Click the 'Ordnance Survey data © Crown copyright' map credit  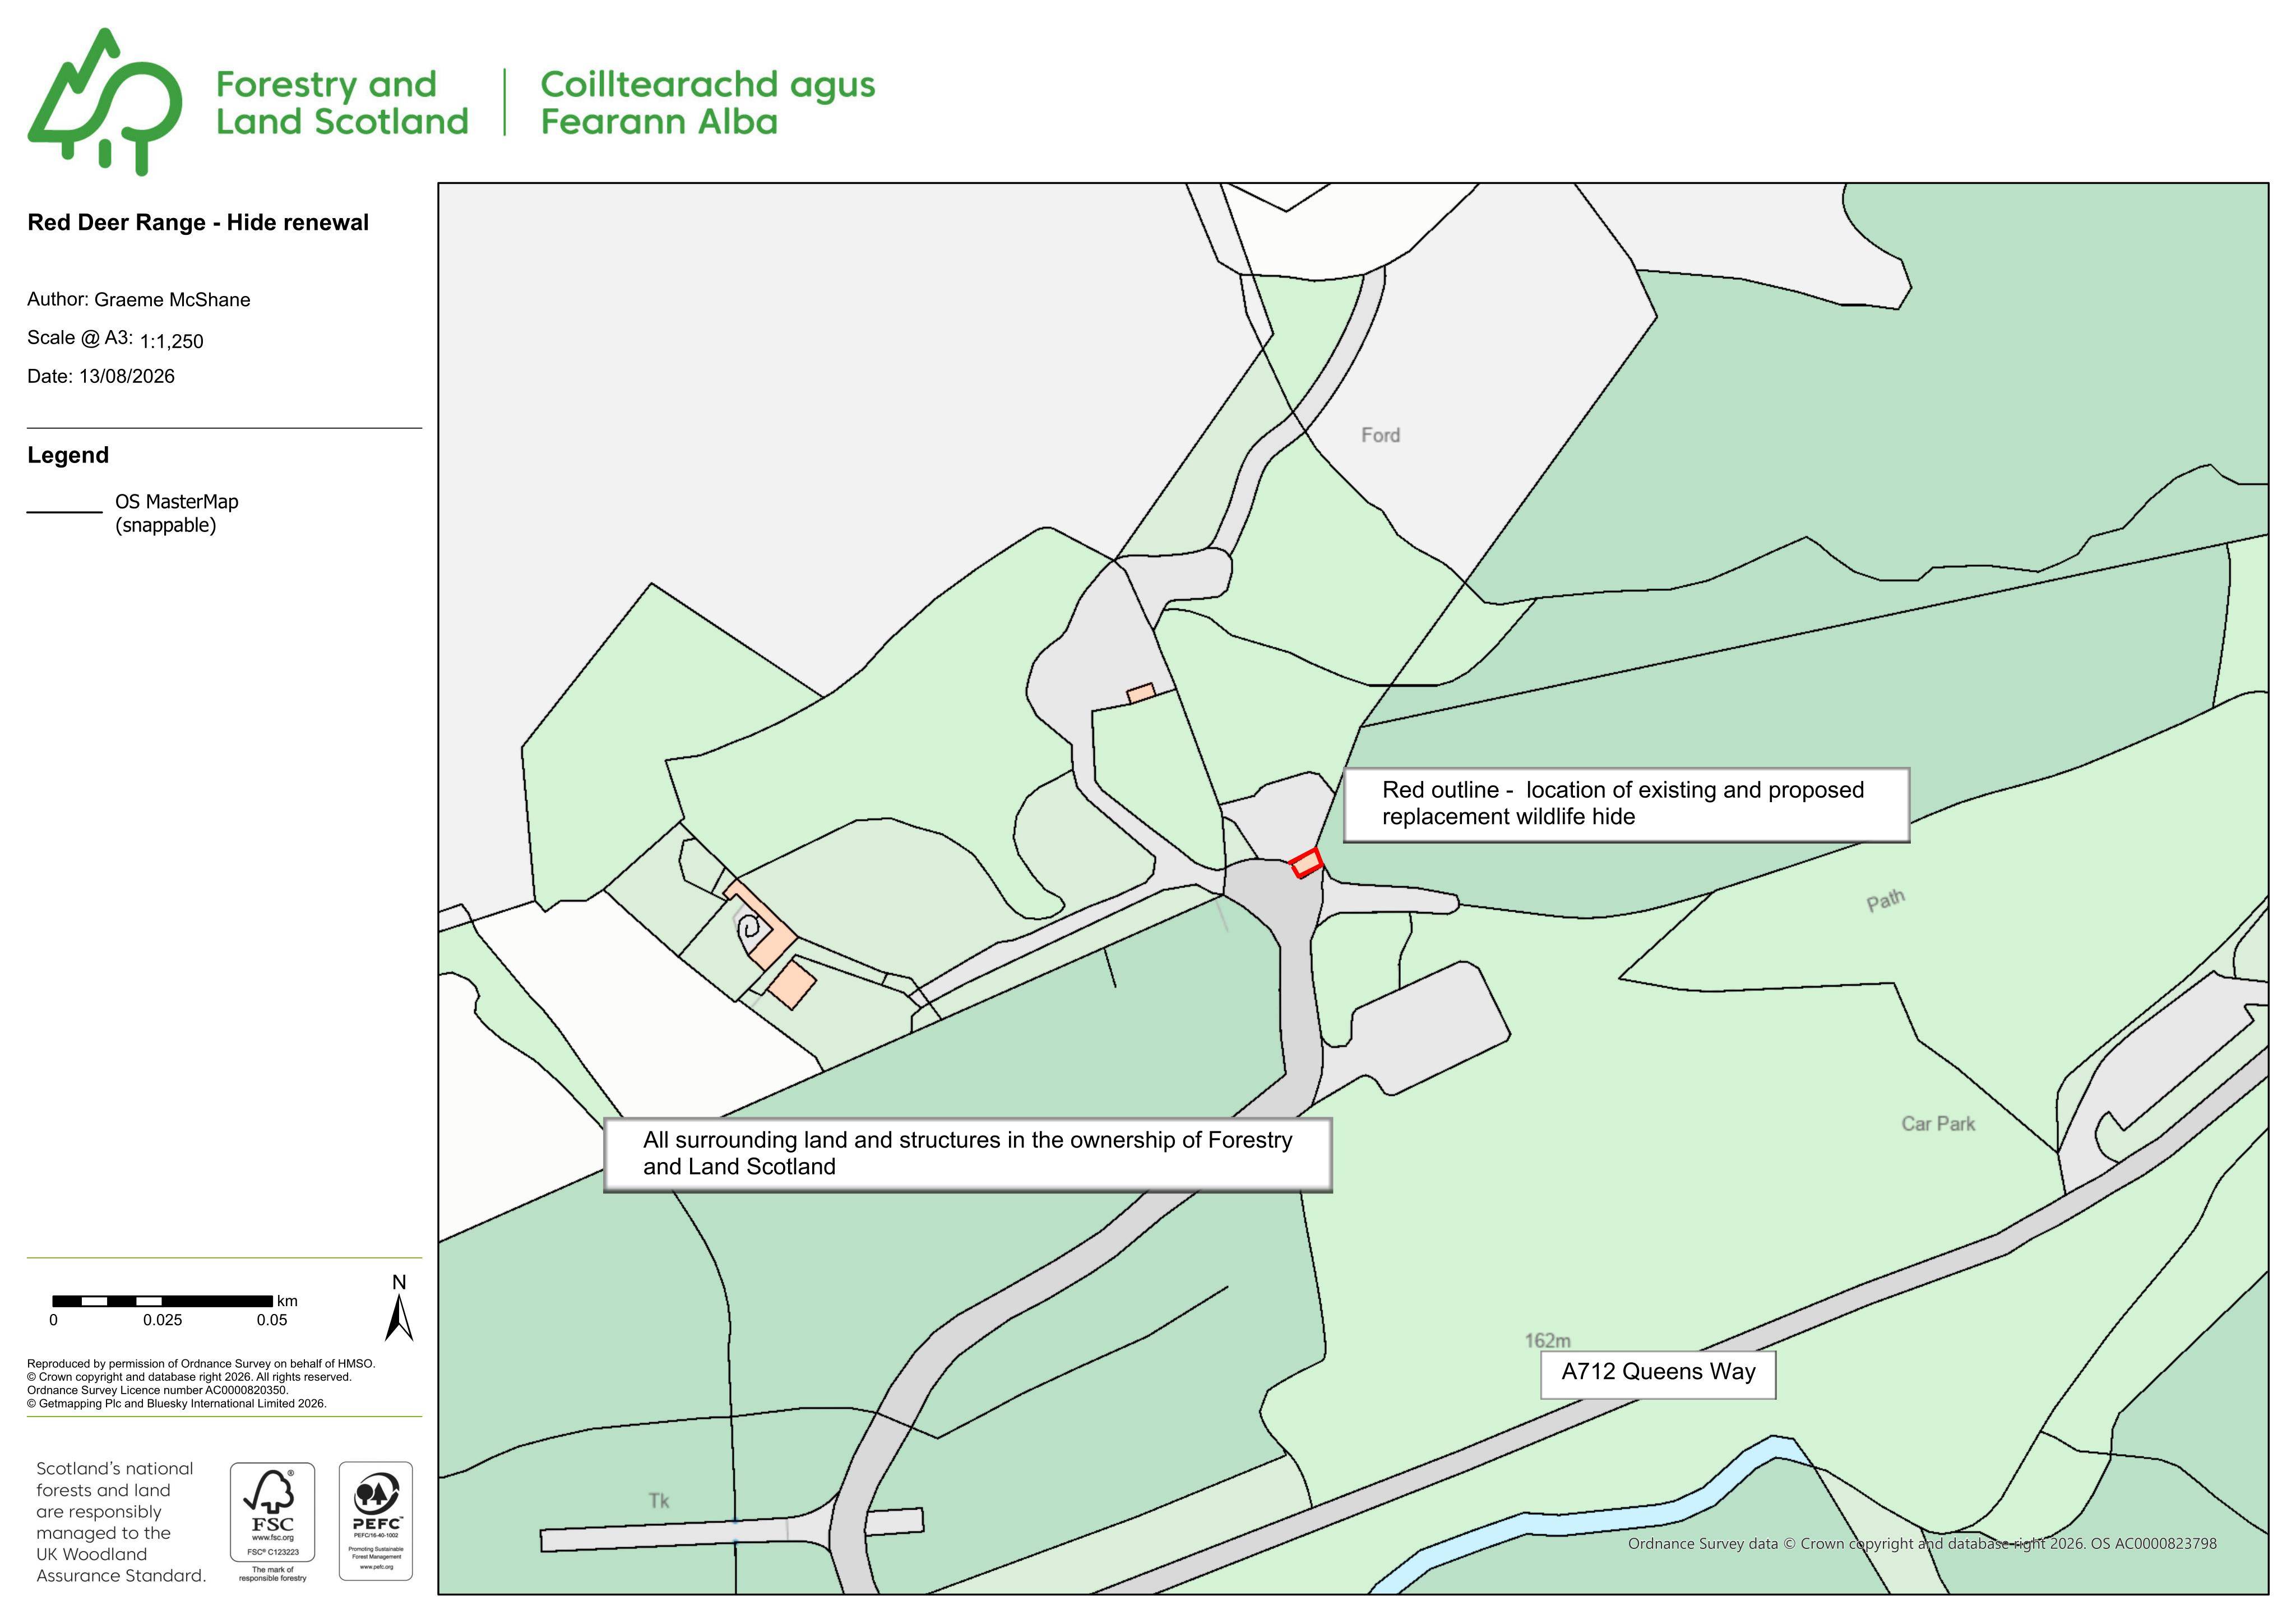(x=1922, y=1543)
